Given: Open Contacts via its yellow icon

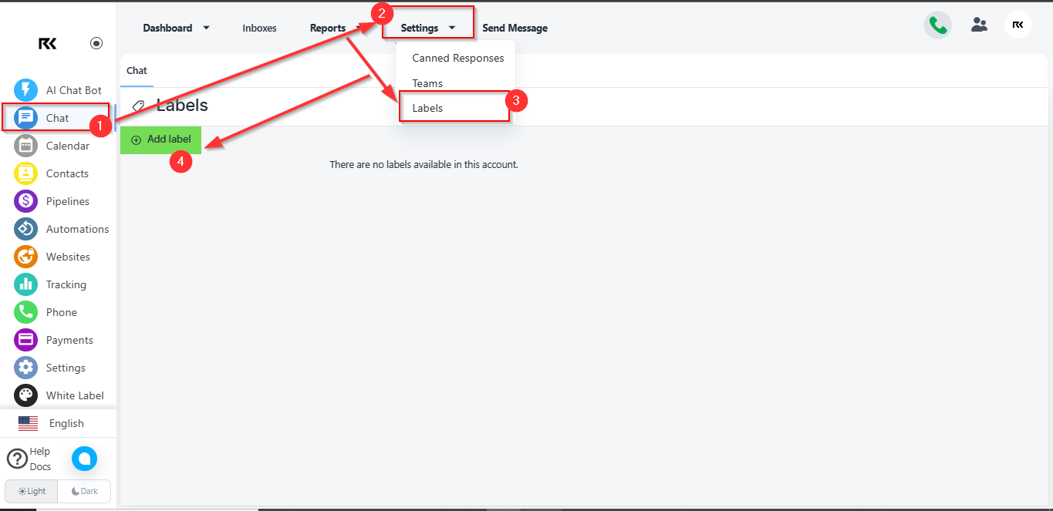Looking at the screenshot, I should 25,173.
